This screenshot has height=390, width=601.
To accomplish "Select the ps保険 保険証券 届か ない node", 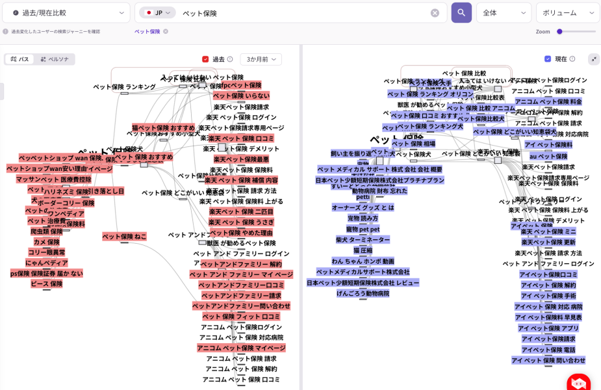I will [46, 274].
